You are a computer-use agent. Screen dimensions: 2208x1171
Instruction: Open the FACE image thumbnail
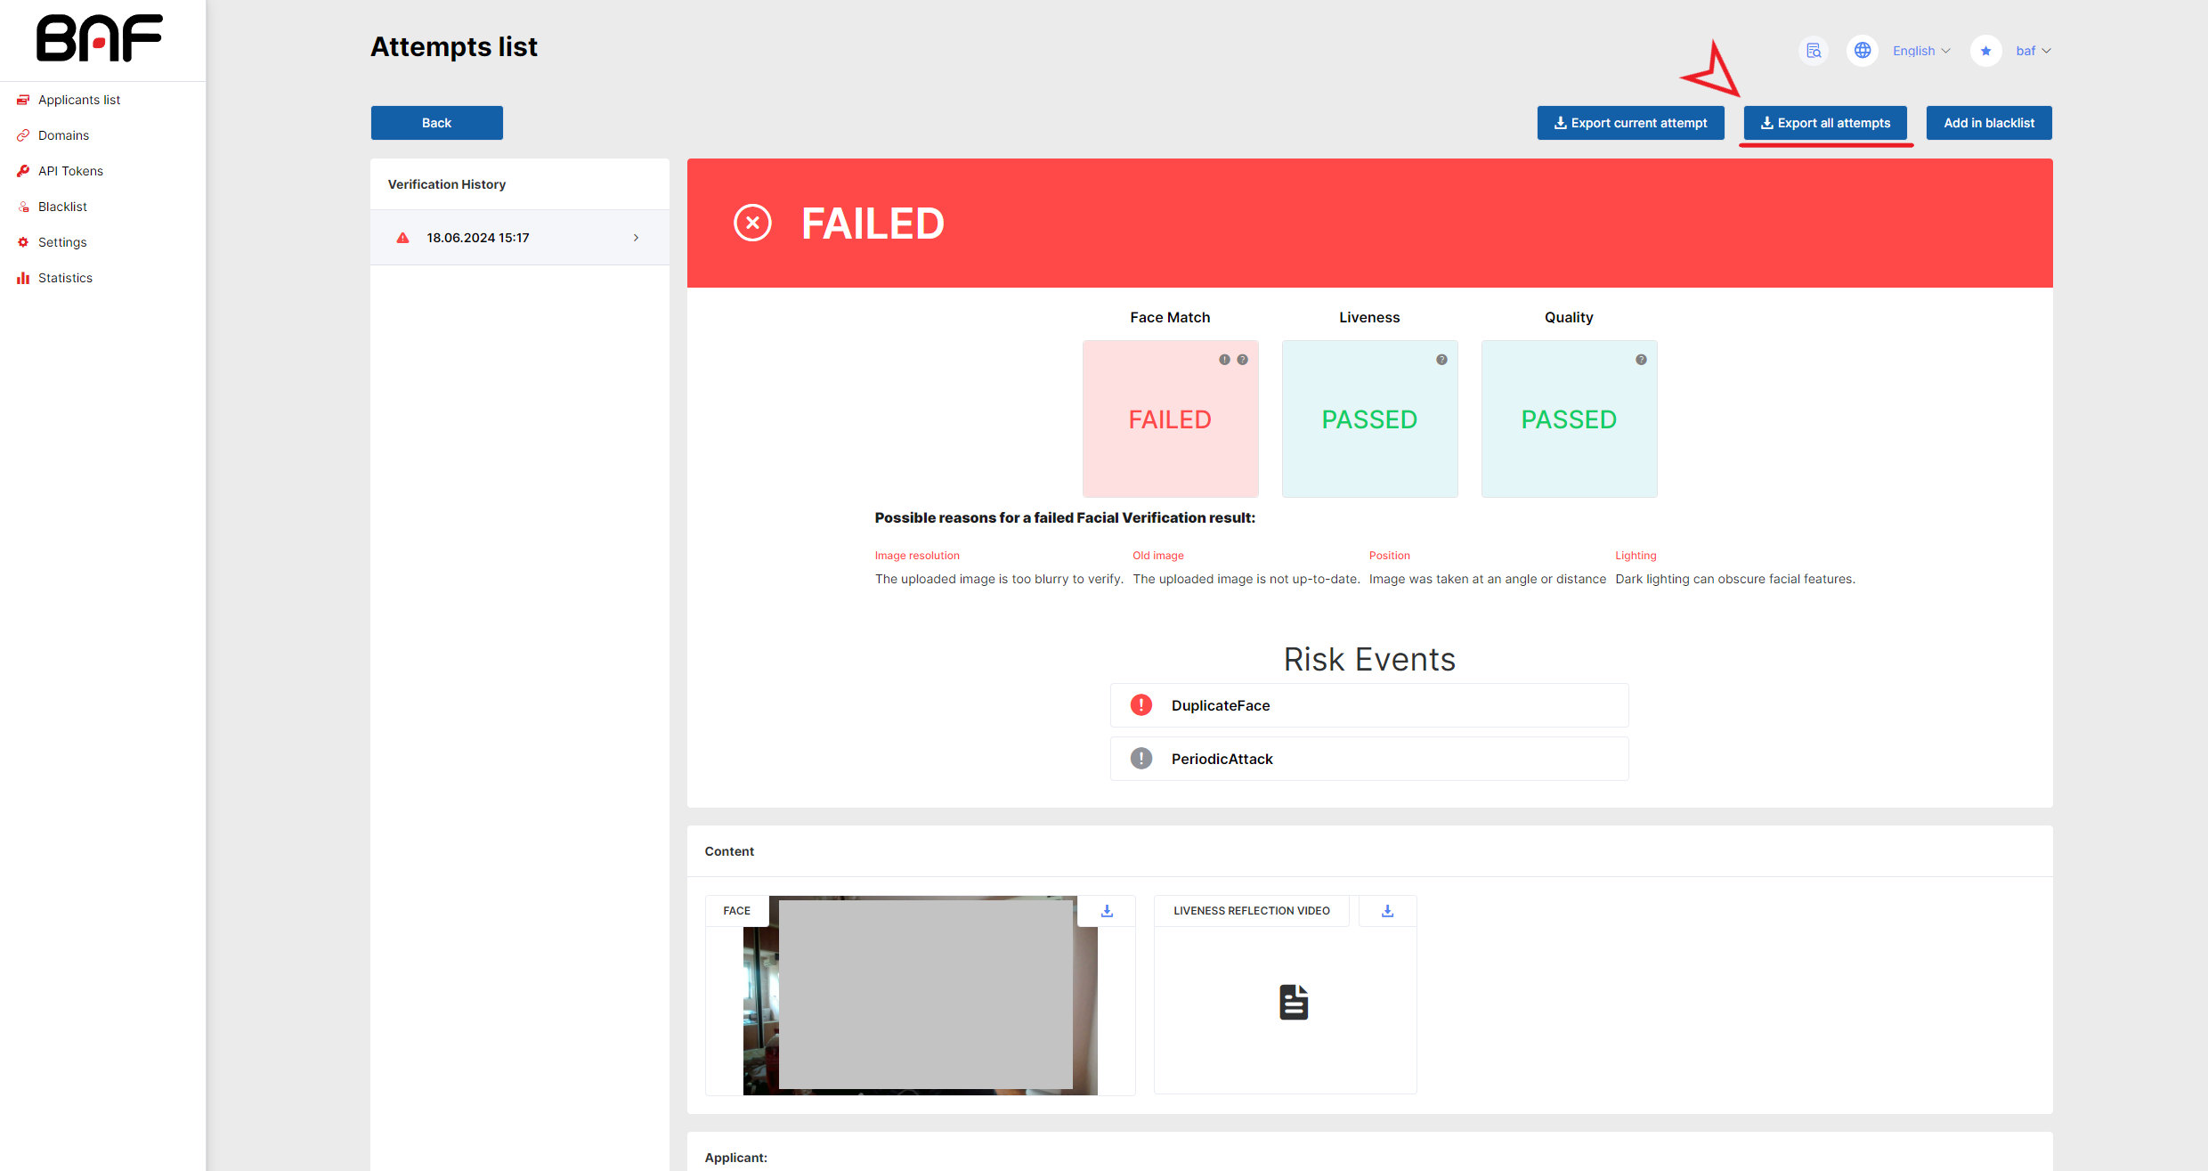pyautogui.click(x=920, y=996)
